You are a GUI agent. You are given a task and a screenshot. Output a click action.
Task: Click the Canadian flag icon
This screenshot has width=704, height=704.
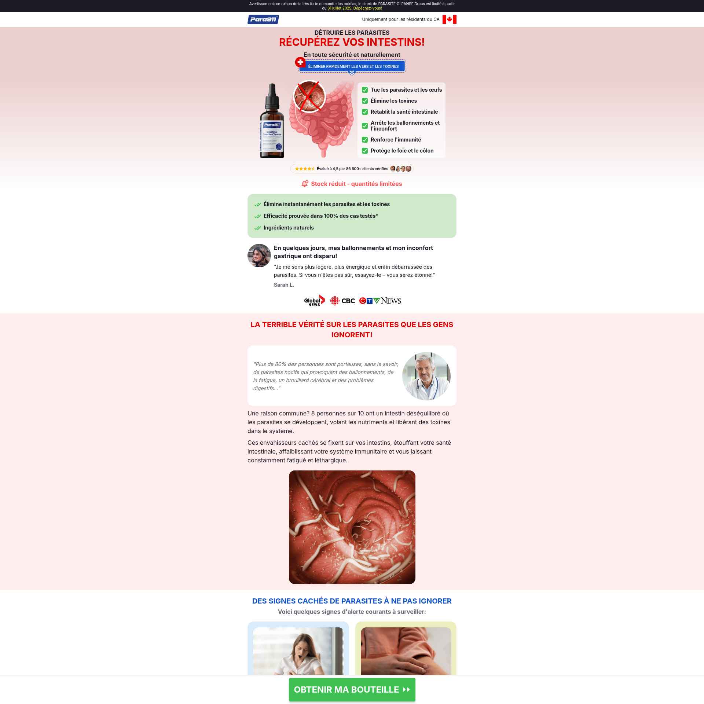(449, 19)
